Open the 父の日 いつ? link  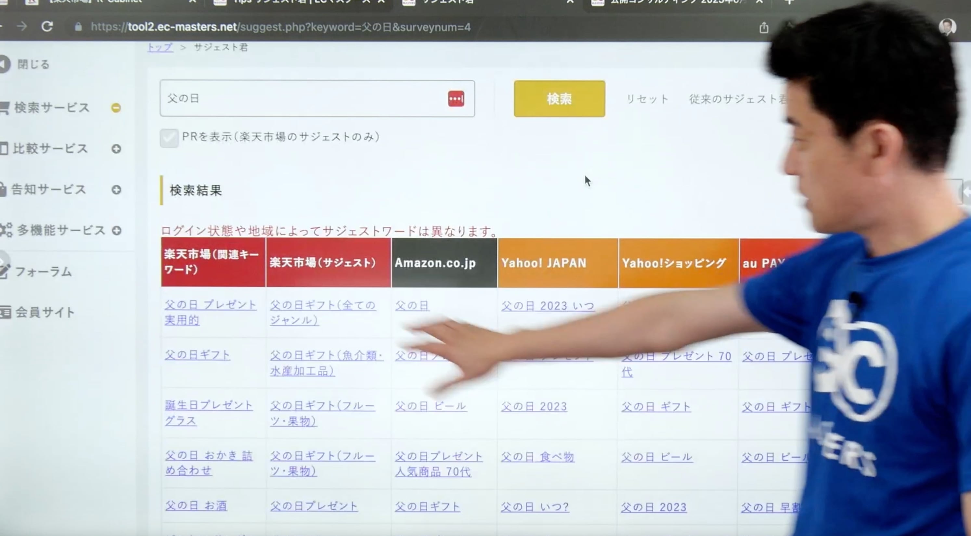coord(535,507)
